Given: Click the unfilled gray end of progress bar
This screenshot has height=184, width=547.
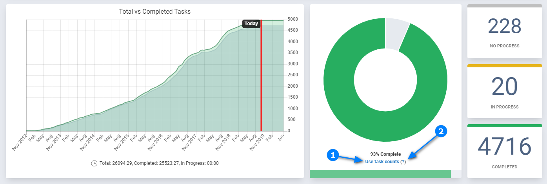Looking at the screenshot, I should pos(456,174).
